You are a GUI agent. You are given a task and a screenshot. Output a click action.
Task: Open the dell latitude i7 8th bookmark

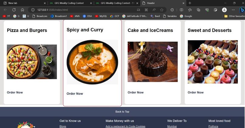click(135, 16)
